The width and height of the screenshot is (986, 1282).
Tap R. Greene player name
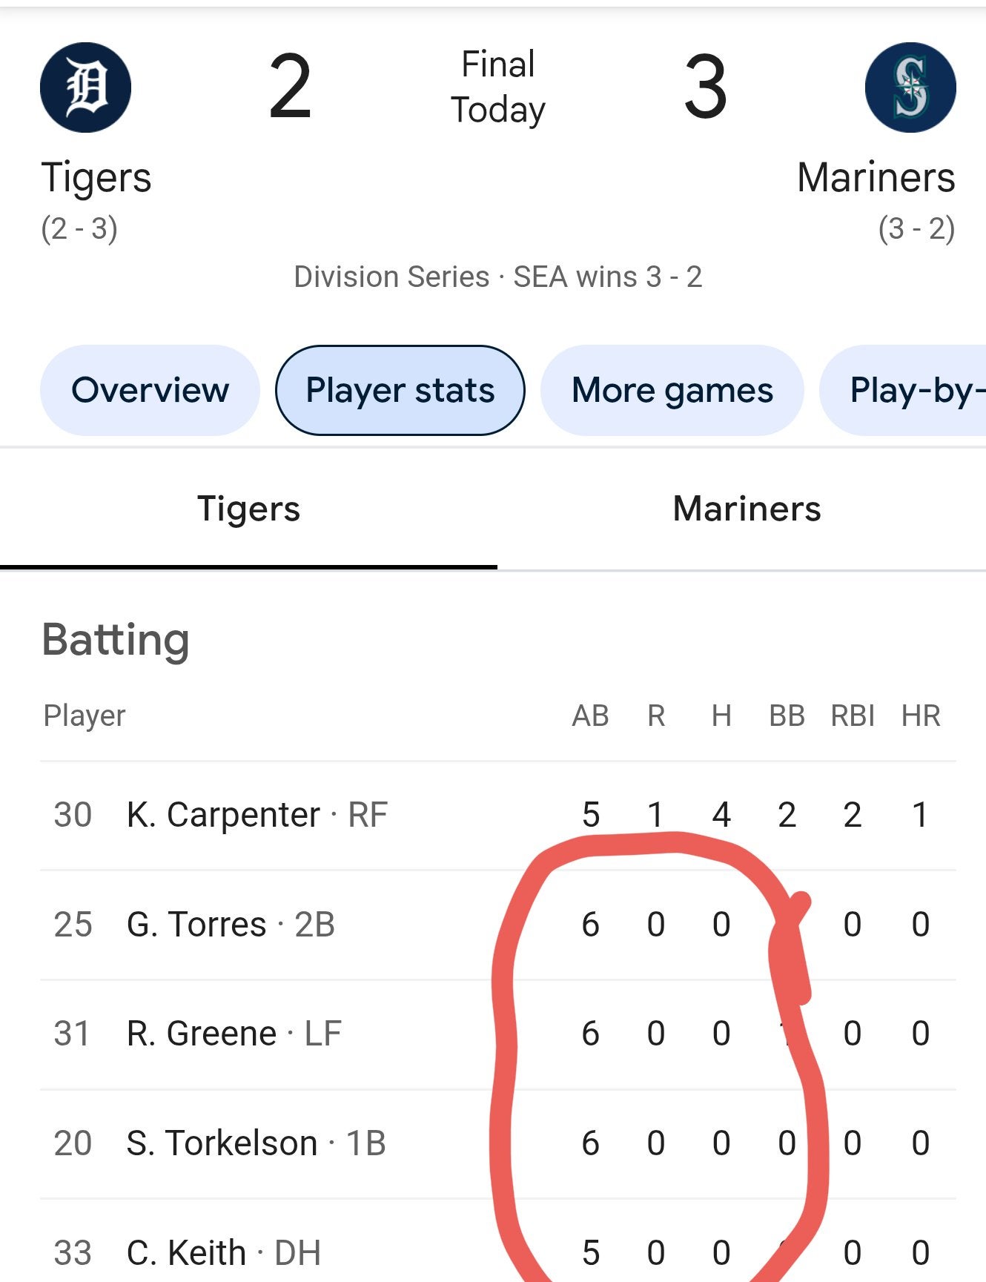(201, 1034)
